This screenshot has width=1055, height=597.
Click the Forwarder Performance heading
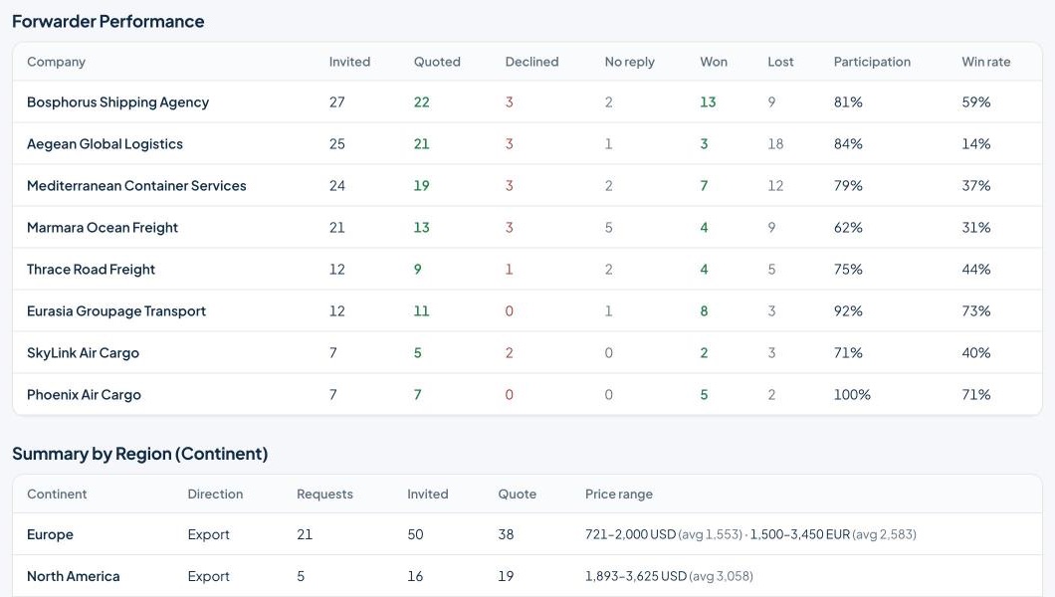(x=108, y=22)
